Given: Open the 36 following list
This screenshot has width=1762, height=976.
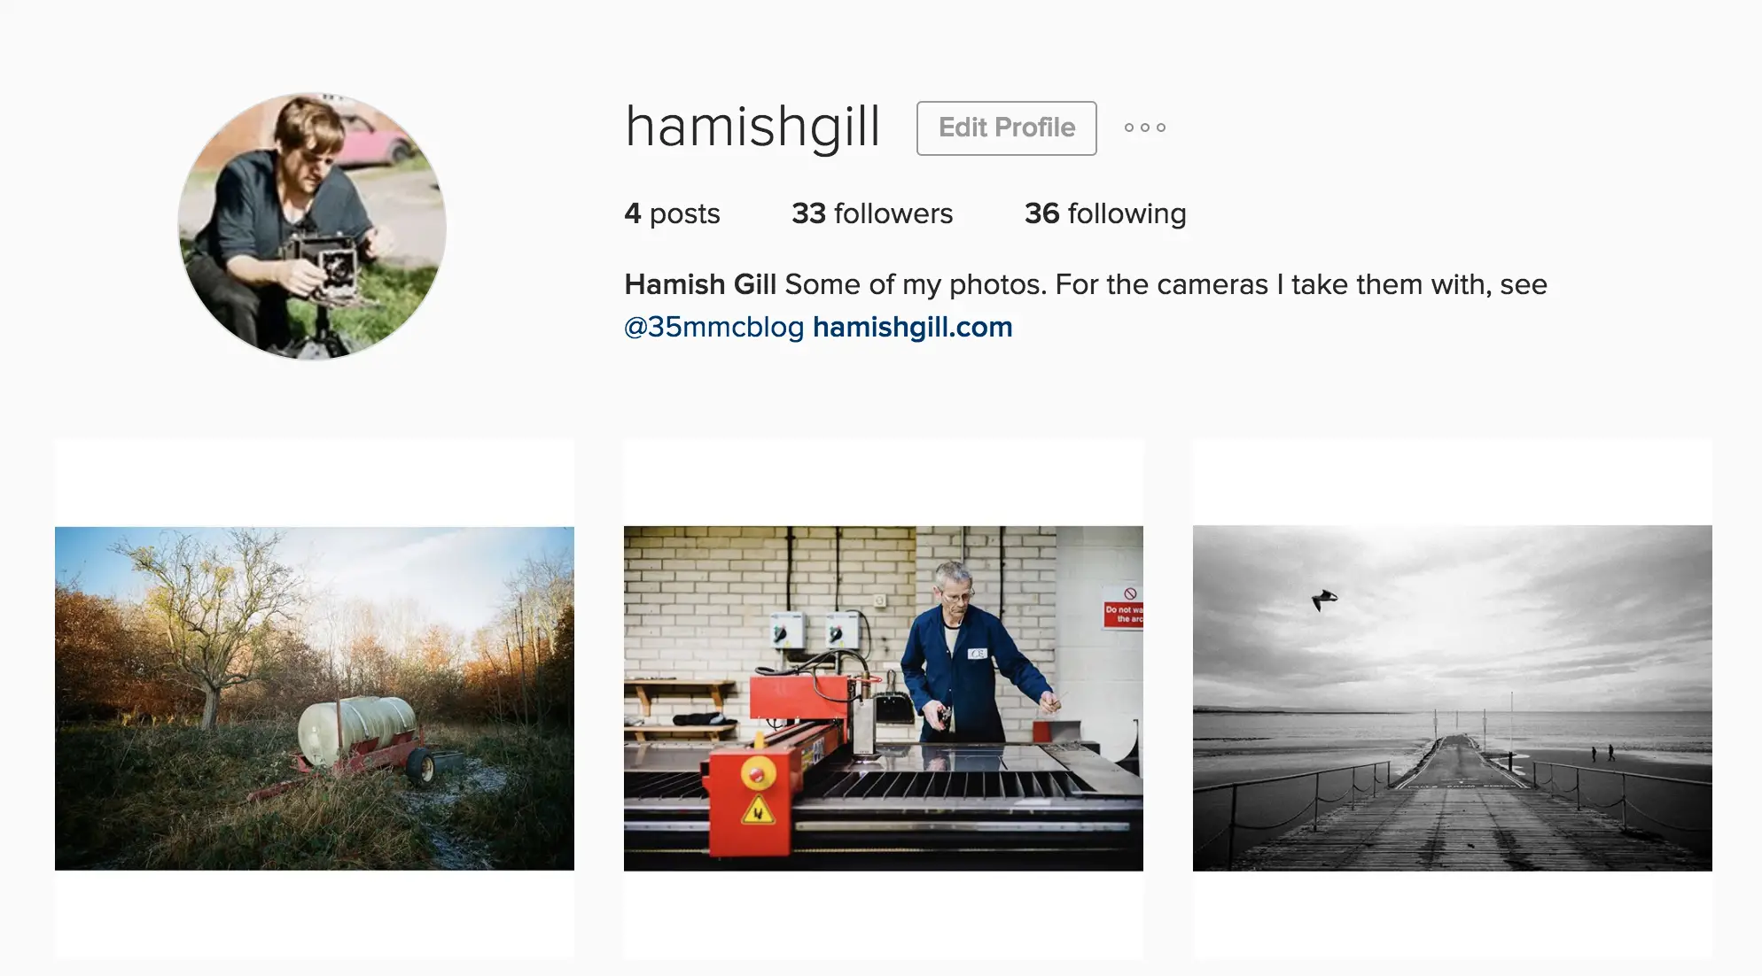Looking at the screenshot, I should click(1105, 213).
